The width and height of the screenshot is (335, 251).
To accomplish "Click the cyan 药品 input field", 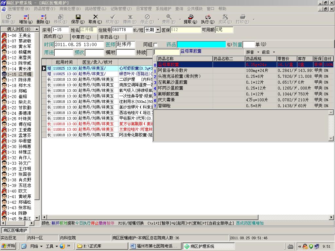I will (202, 44).
